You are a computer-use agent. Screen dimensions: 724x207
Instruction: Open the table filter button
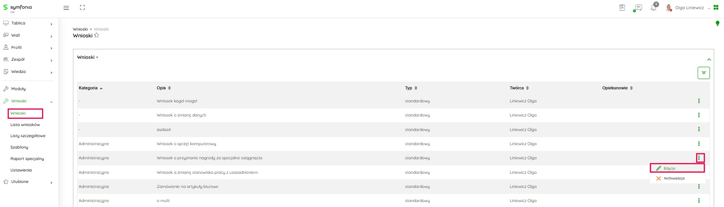(x=703, y=73)
